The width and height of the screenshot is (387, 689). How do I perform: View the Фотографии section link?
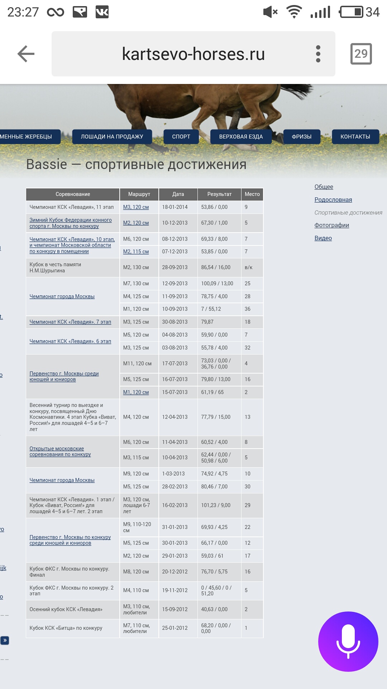click(x=331, y=225)
